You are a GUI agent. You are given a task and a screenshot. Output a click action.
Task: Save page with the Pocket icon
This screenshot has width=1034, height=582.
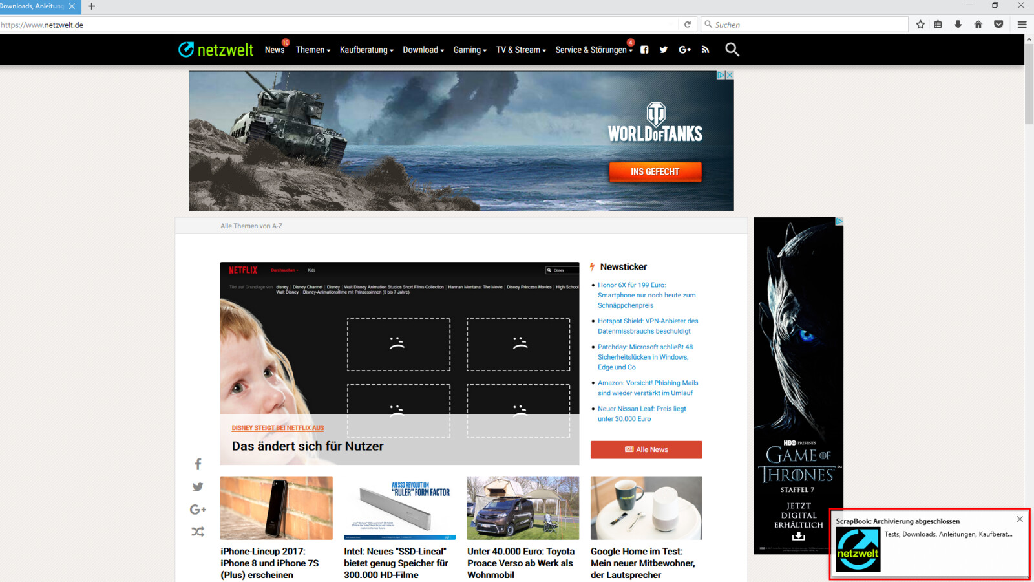pos(998,24)
